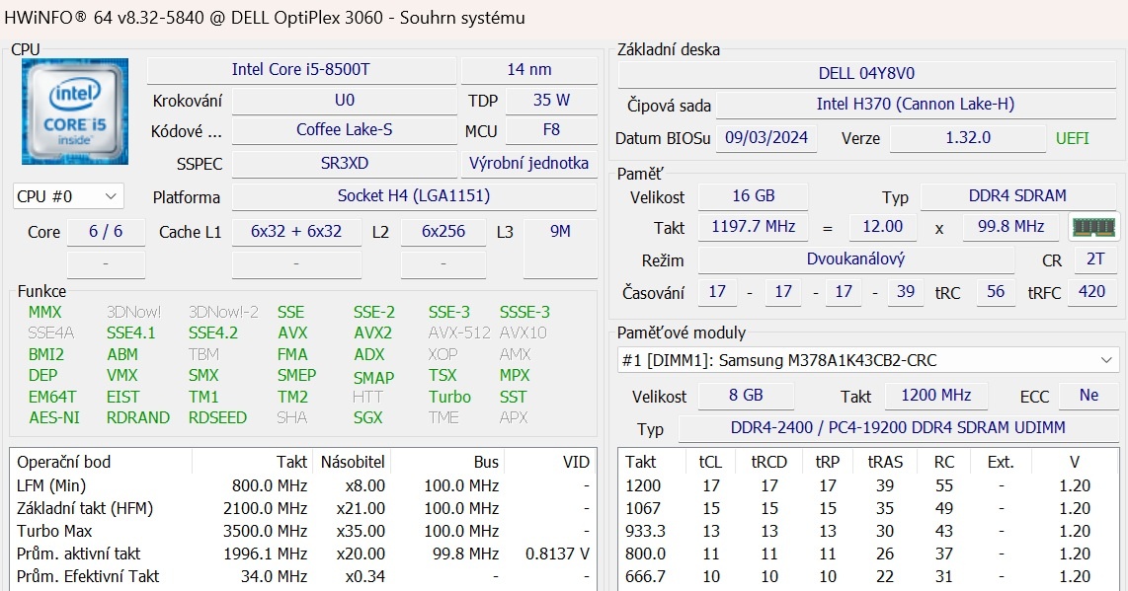Image resolution: width=1128 pixels, height=591 pixels.
Task: Click the Intel Core i5 logo
Action: pos(75,111)
